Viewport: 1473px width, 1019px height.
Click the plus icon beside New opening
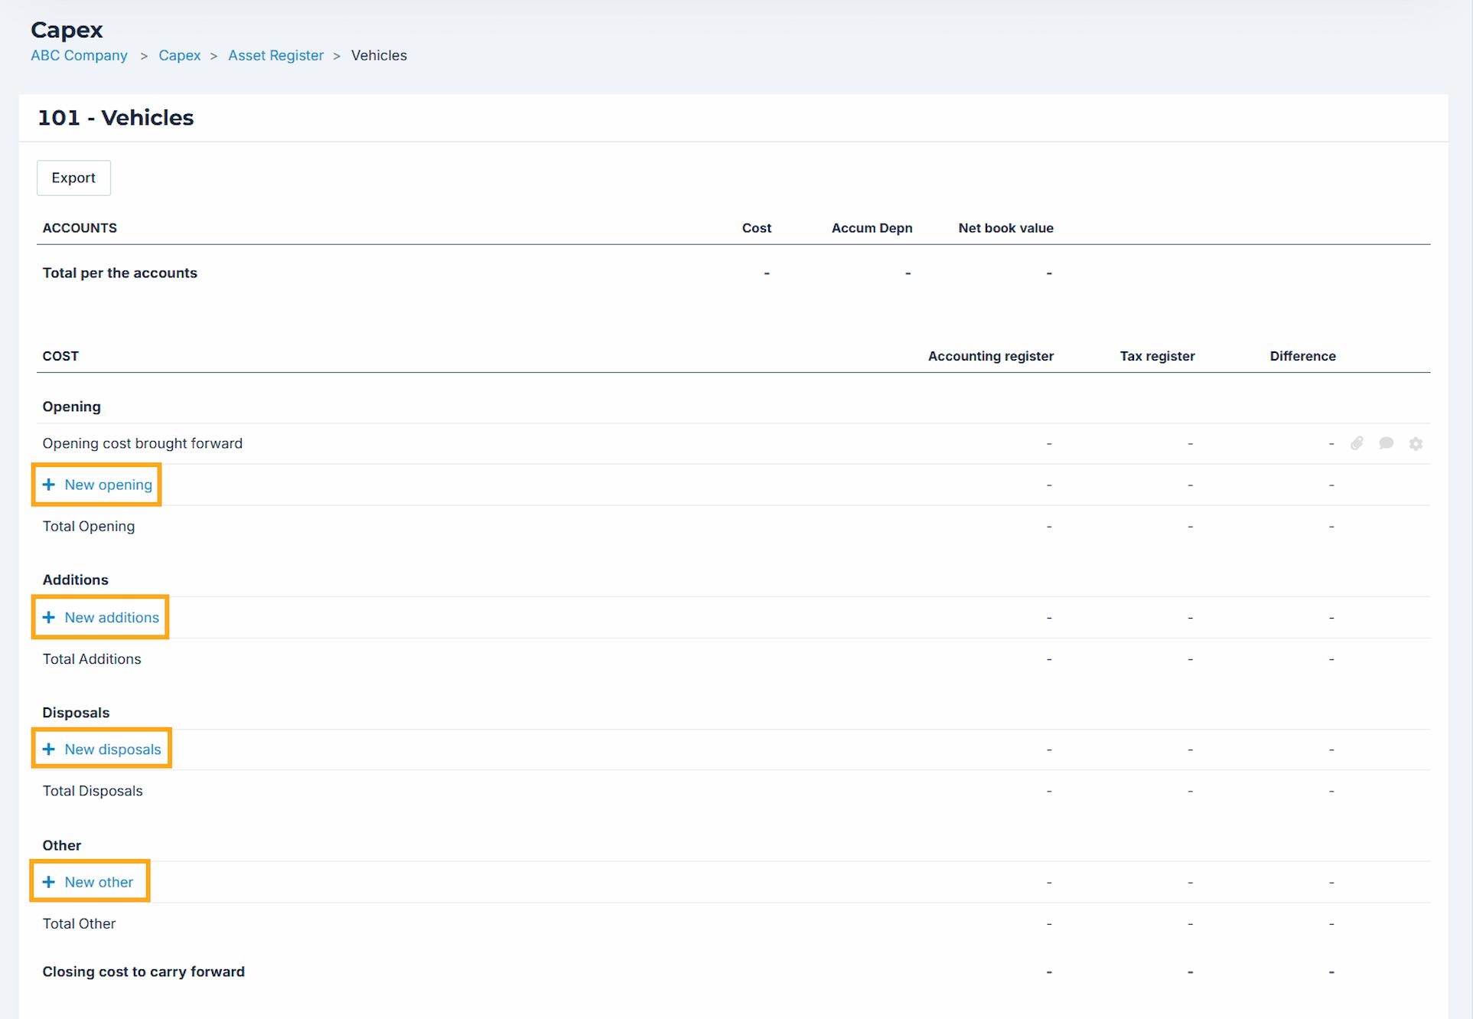(x=49, y=485)
